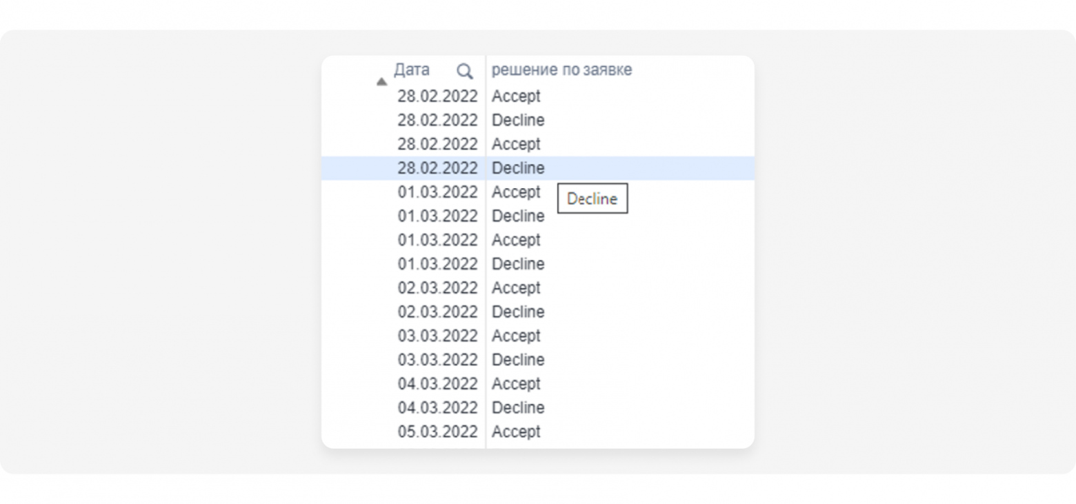1076x504 pixels.
Task: Click Accept in the 05.03.2022 row
Action: pyautogui.click(x=516, y=432)
